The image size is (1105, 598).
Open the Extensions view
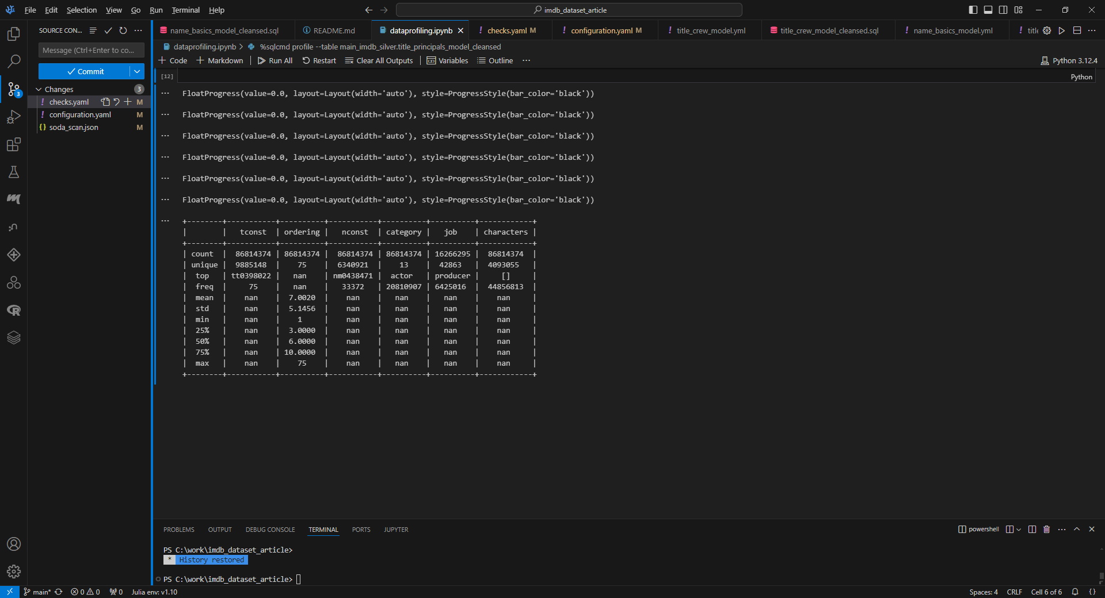[14, 144]
